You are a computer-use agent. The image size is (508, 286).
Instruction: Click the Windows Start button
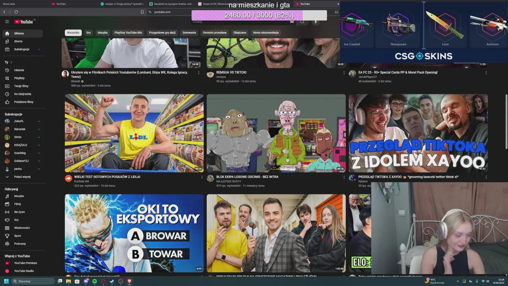[6, 281]
